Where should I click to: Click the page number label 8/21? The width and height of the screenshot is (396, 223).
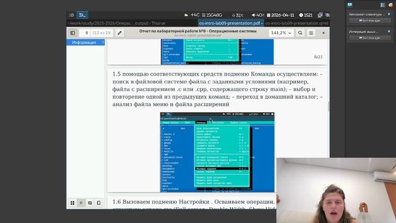318,57
